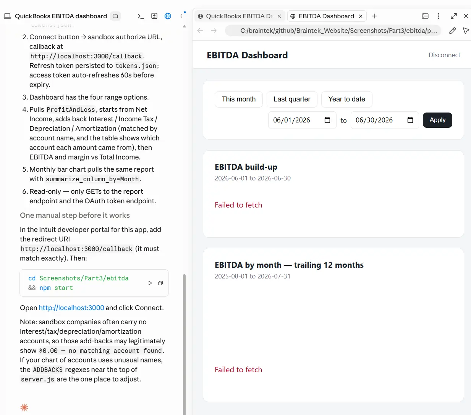Choose the This month range

pos(239,99)
